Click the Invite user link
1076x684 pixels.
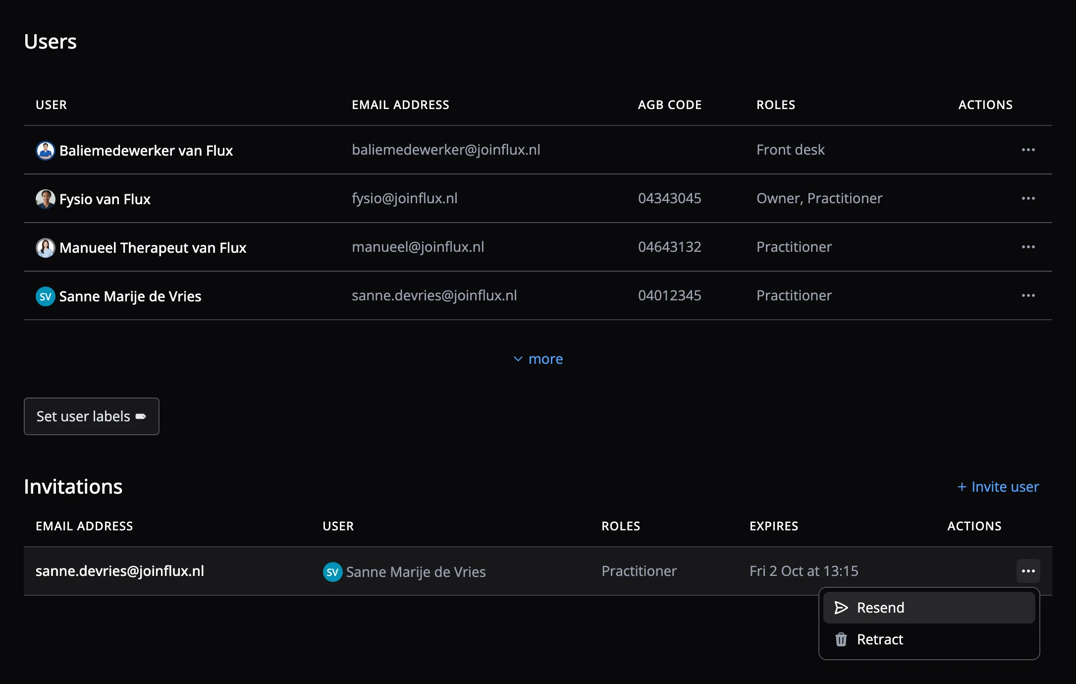998,487
